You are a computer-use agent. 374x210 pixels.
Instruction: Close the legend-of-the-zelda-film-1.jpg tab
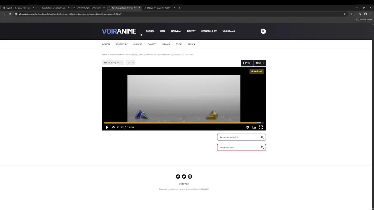point(34,8)
